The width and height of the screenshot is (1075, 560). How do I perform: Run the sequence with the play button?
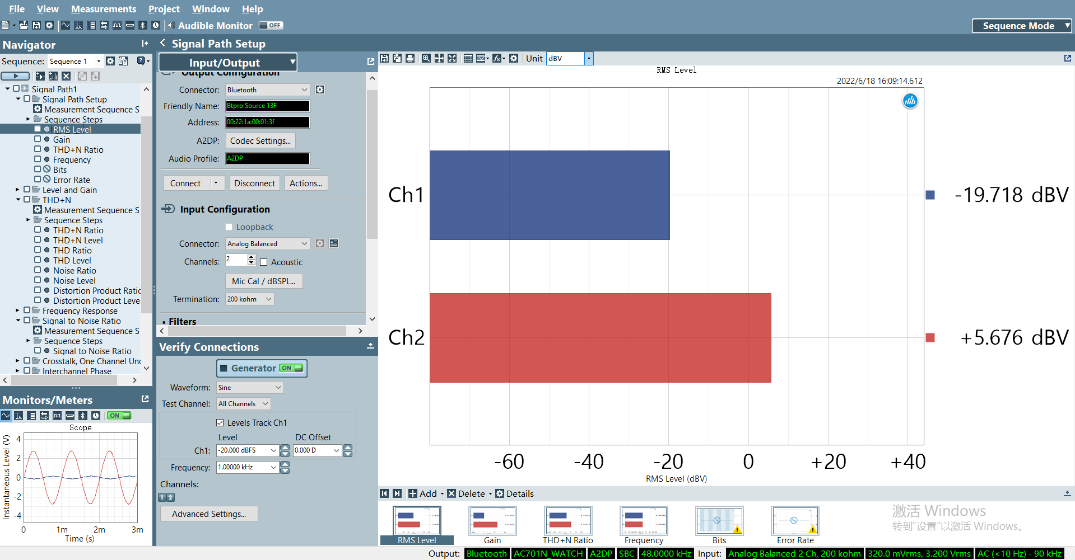click(x=15, y=76)
